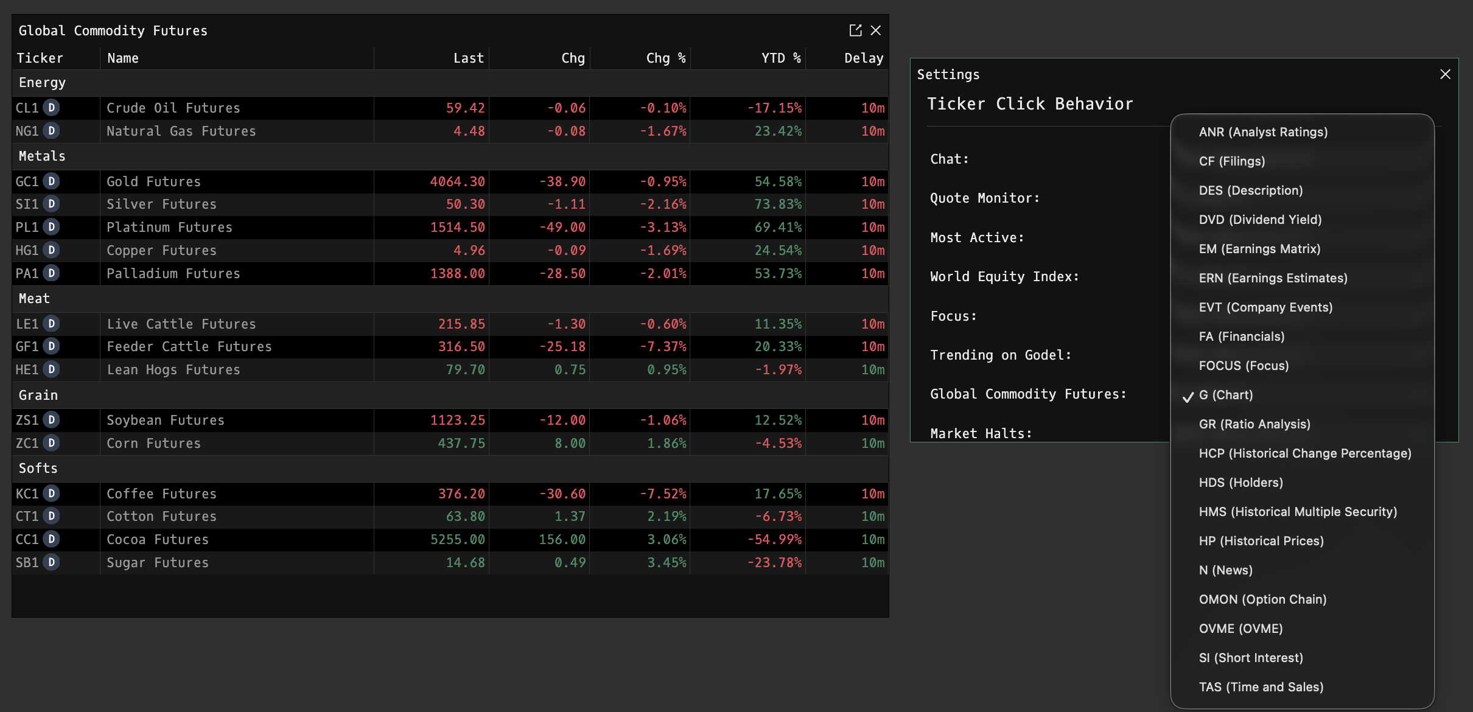1473x712 pixels.
Task: Click the D badge next to KC1
Action: [52, 494]
